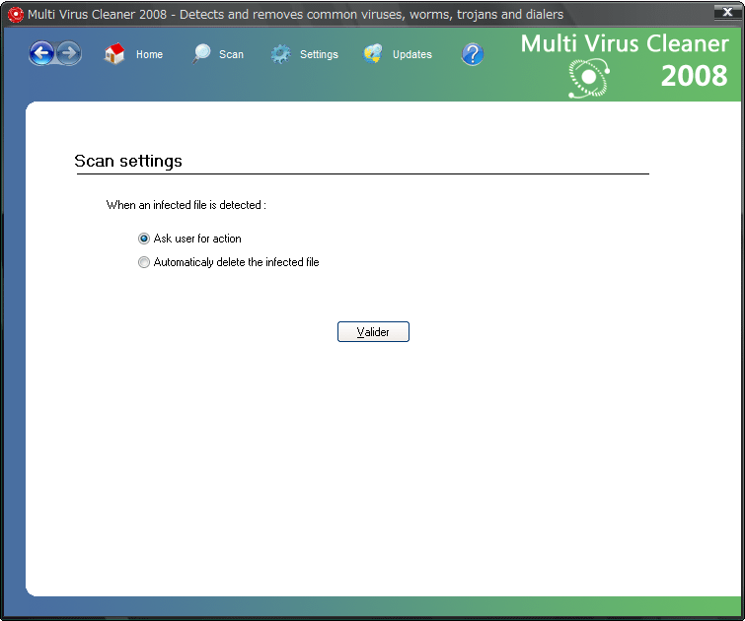Open the Updates menu label

point(411,54)
